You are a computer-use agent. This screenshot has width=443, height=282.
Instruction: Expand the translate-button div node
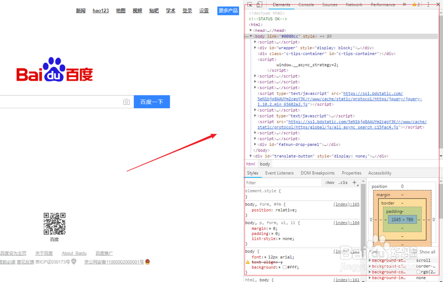click(x=251, y=156)
